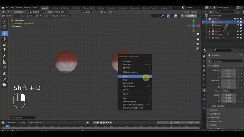Image resolution: width=244 pixels, height=137 pixels.
Task: Click the frame 1 playhead marker
Action: click(x=7, y=126)
